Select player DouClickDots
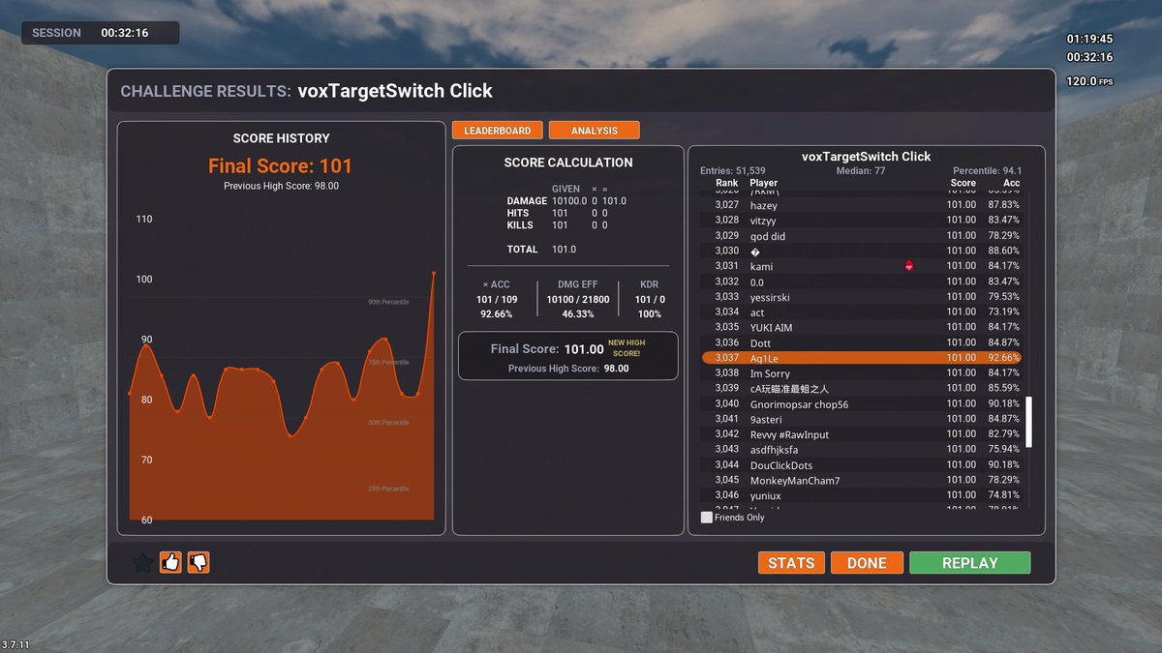 click(862, 465)
